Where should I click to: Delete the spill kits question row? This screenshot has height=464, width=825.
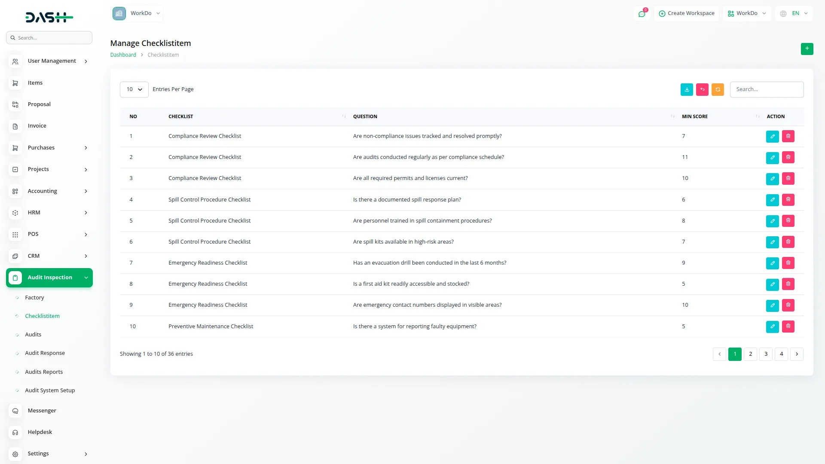tap(788, 242)
